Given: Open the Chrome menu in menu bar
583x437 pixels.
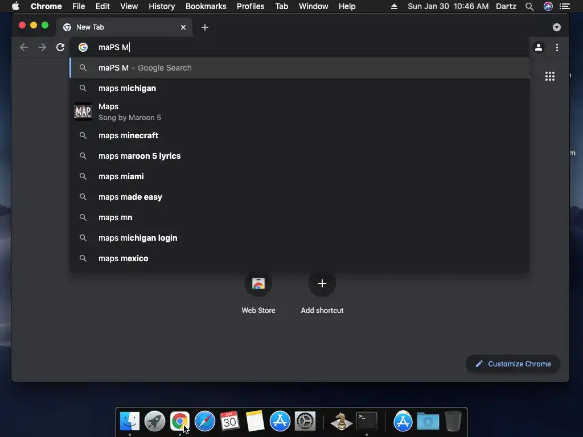Looking at the screenshot, I should point(46,6).
